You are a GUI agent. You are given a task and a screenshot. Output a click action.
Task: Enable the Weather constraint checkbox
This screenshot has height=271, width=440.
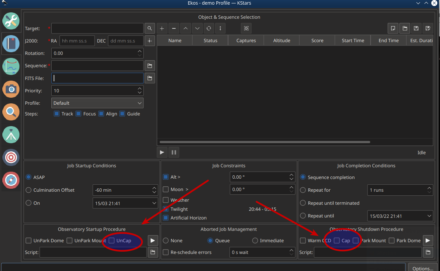pos(166,200)
